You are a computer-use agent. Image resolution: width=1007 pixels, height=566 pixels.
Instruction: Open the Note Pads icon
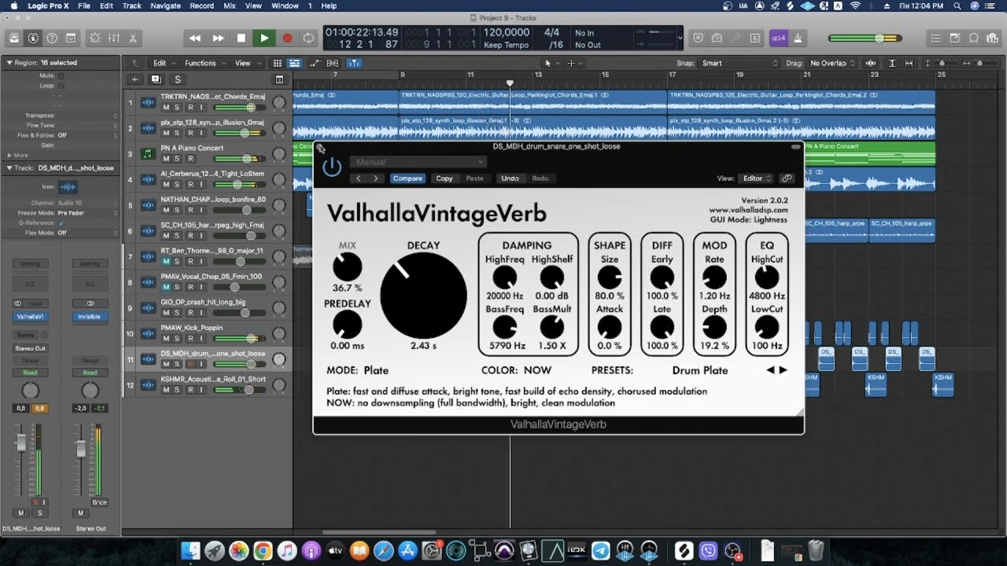click(954, 38)
